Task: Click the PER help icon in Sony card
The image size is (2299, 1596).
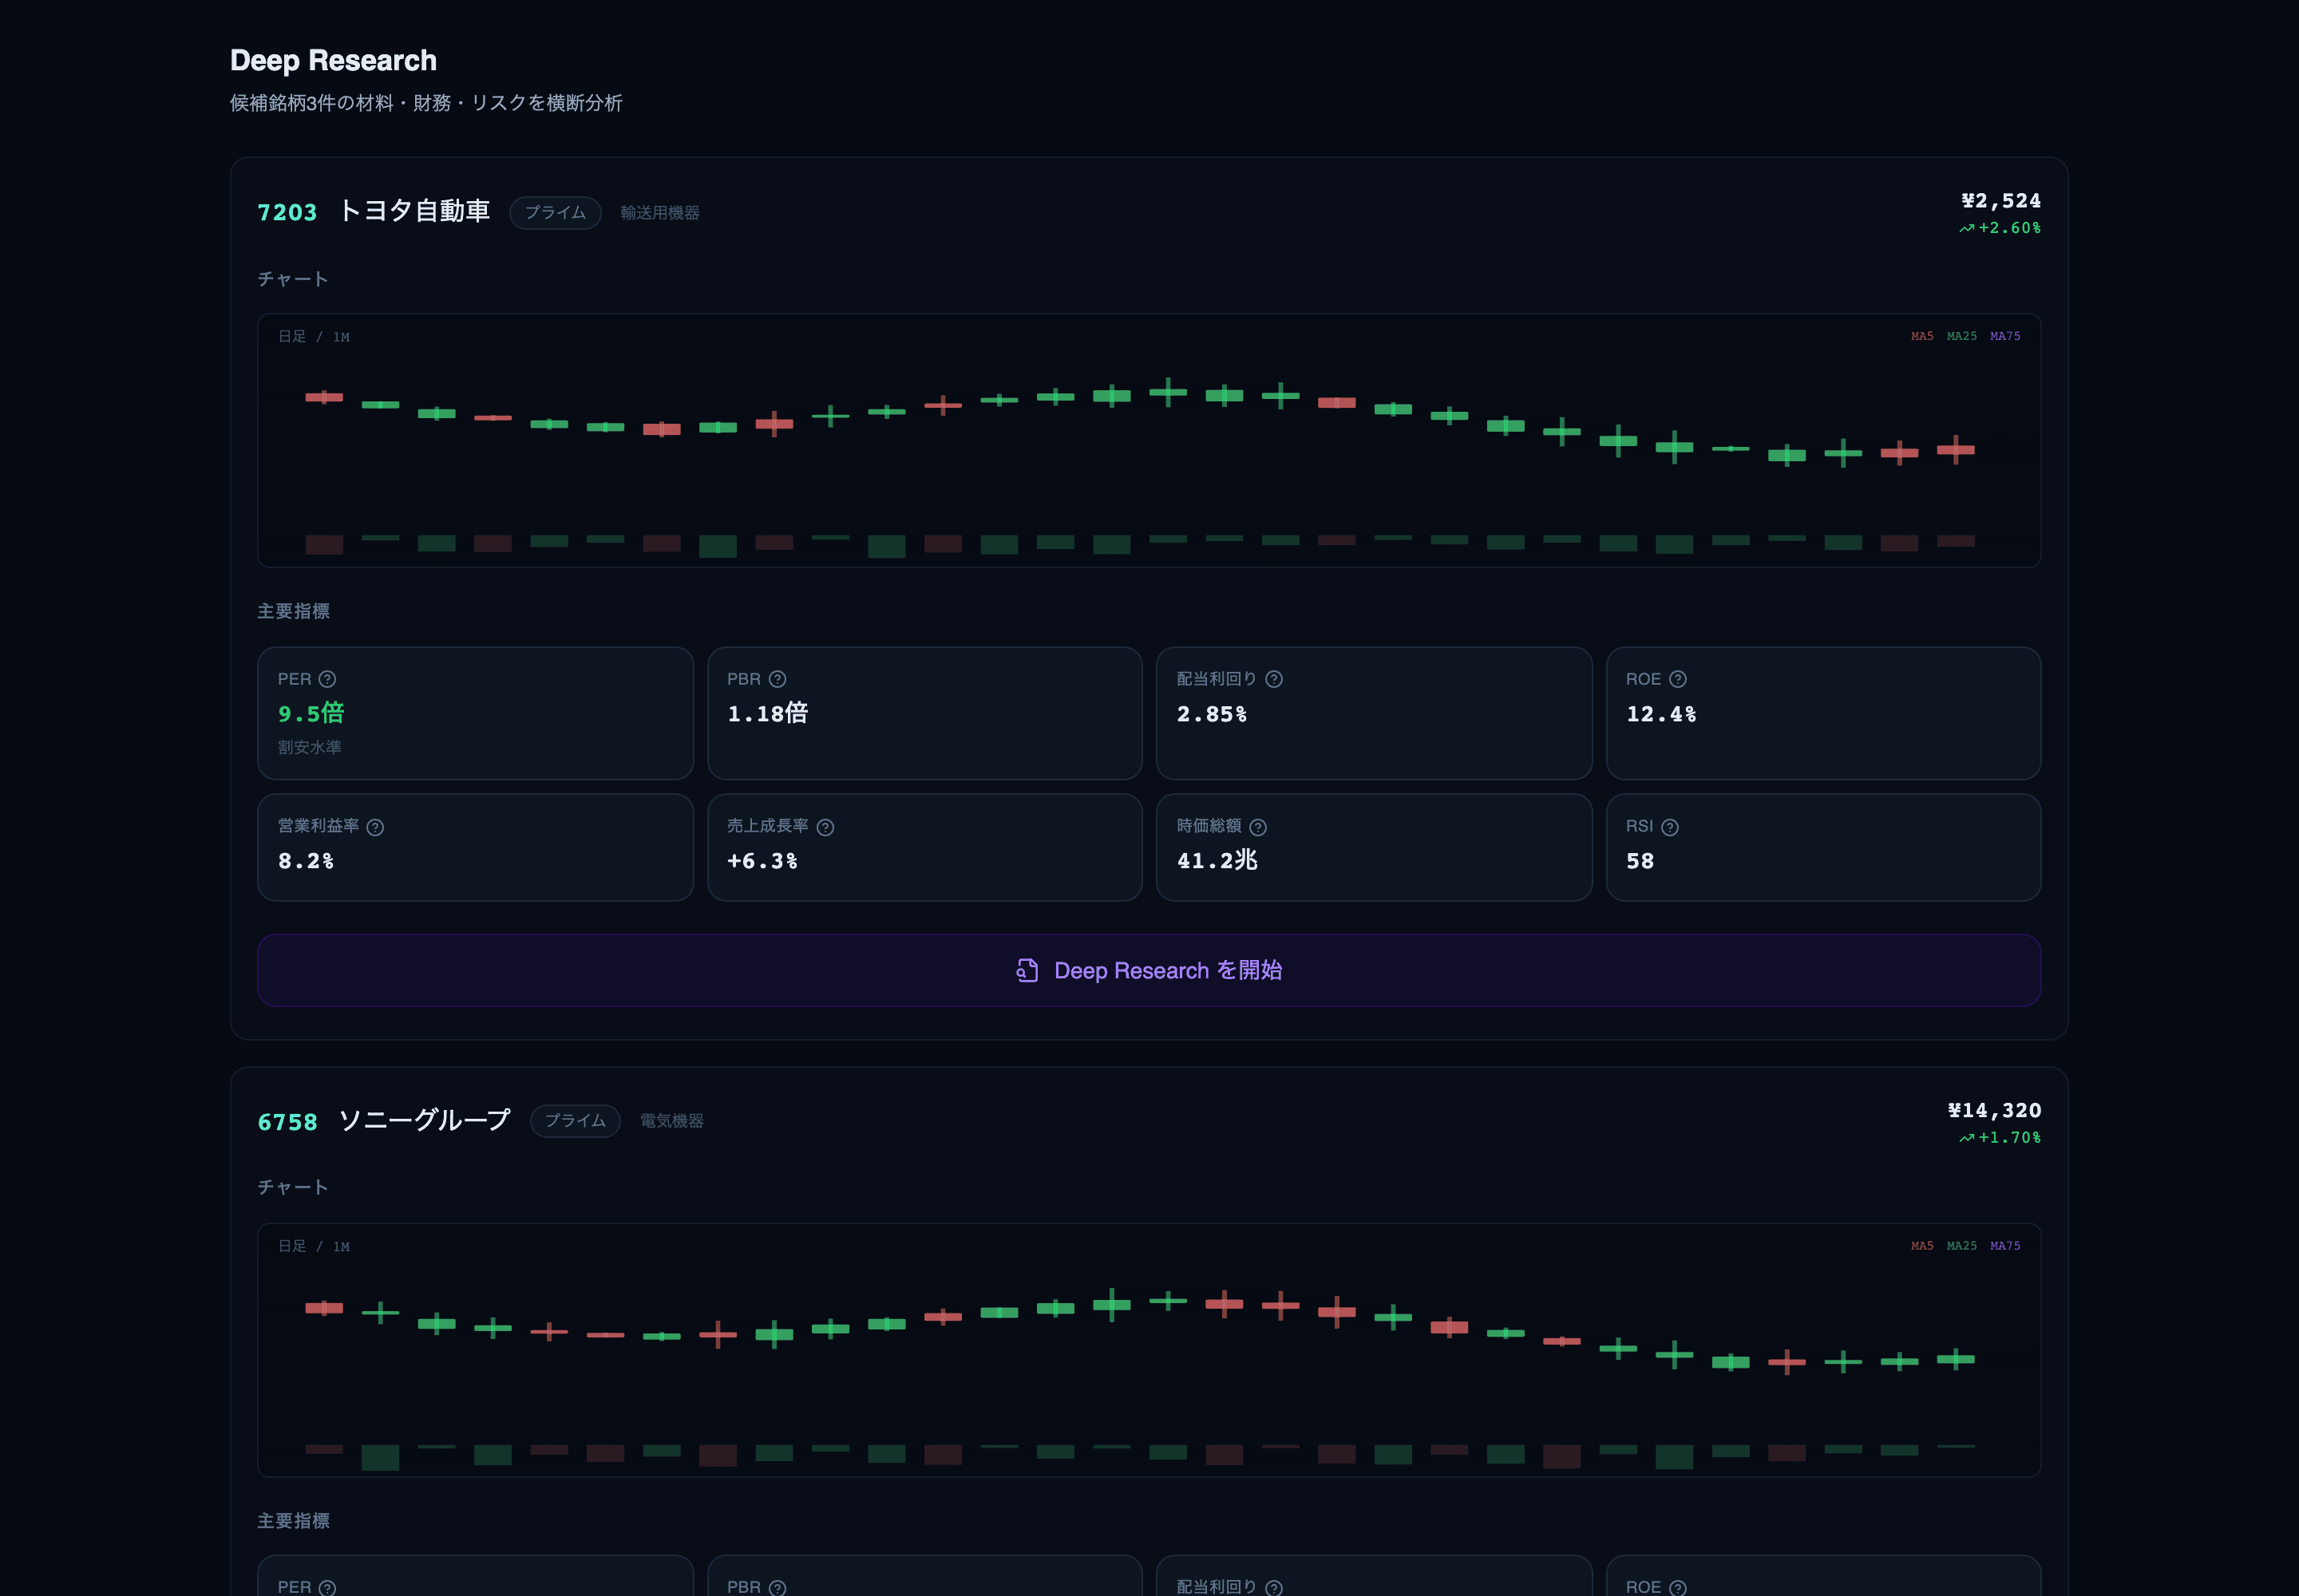Action: 327,1587
